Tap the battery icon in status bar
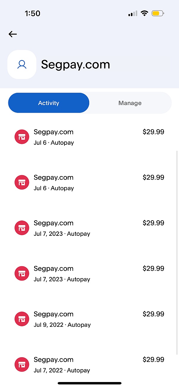 point(157,13)
